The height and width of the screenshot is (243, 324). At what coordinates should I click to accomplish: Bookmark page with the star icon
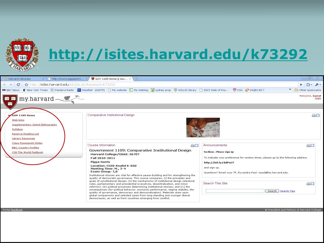click(x=26, y=84)
